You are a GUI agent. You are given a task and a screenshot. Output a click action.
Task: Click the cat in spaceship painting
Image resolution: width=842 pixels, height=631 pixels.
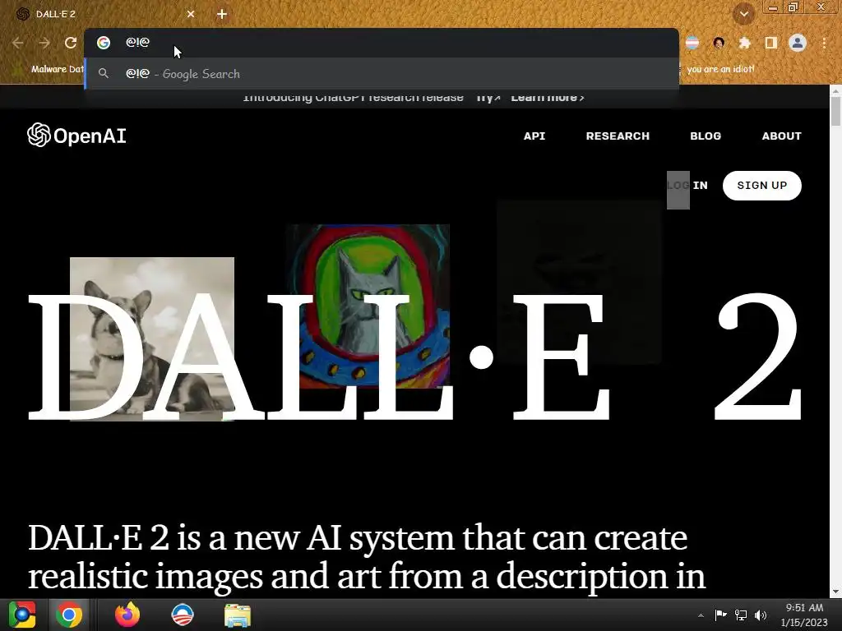(368, 306)
